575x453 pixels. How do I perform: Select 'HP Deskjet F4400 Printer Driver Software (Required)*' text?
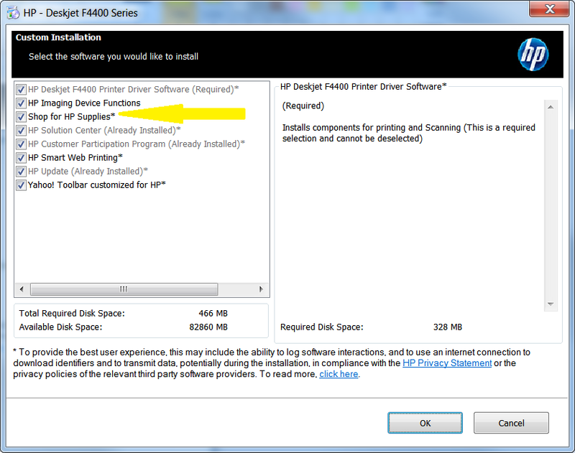(x=134, y=89)
